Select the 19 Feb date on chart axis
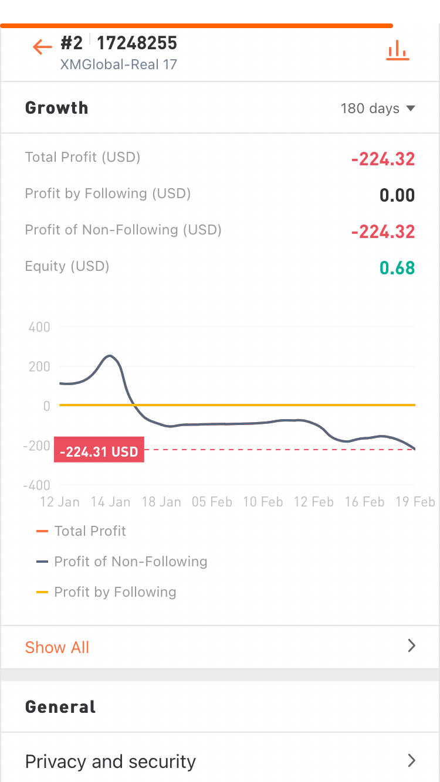Viewport: 440px width, 782px height. coord(415,502)
